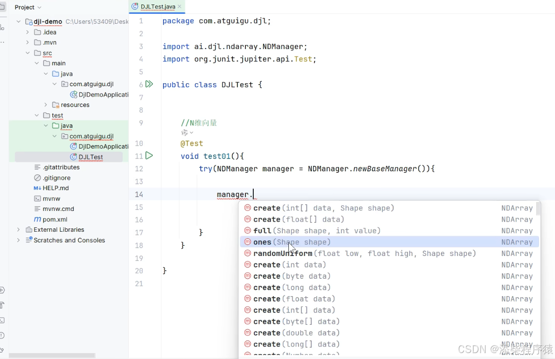Click the DJLTest.java tab class icon

point(134,6)
